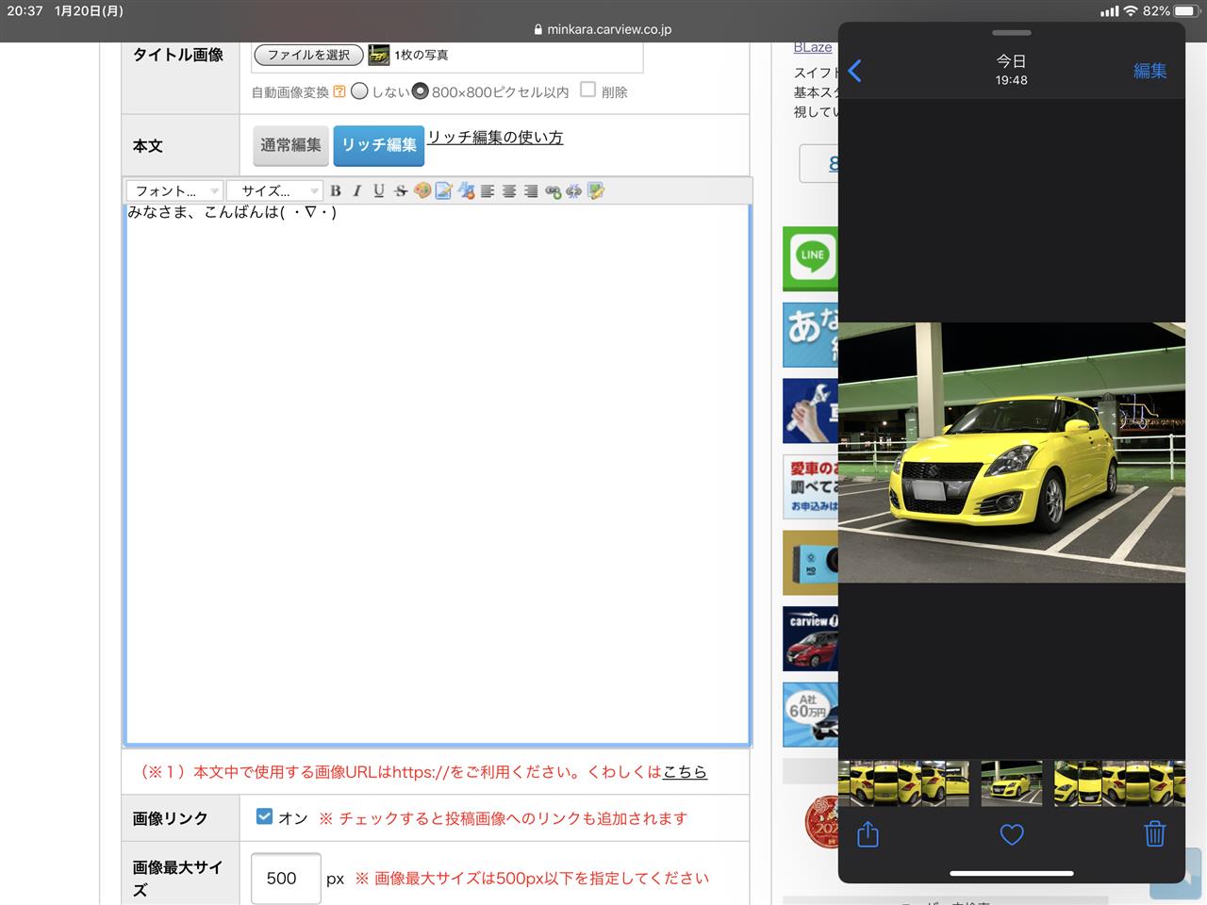Click the remove formatting icon
Image resolution: width=1207 pixels, height=905 pixels.
coord(465,190)
